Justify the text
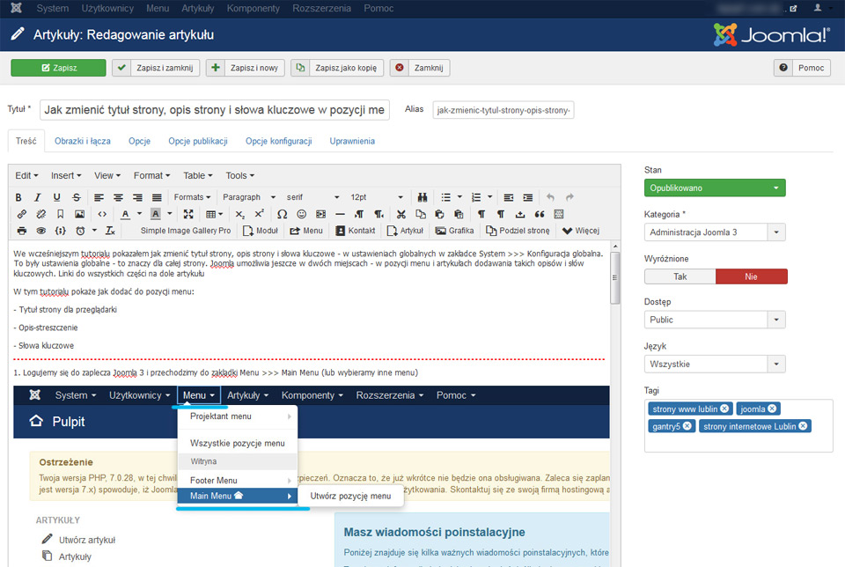This screenshot has width=845, height=567. click(x=157, y=197)
